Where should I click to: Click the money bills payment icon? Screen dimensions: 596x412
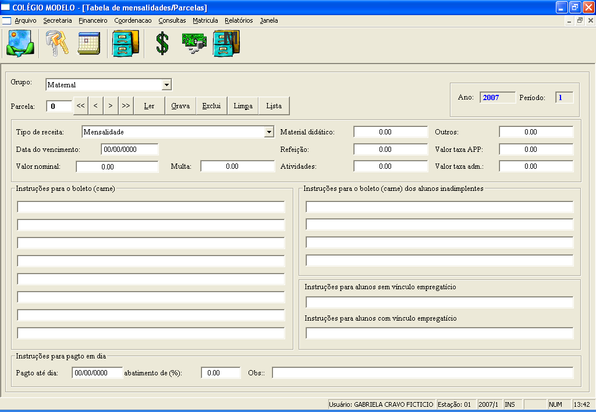point(194,44)
